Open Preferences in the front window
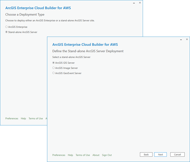The image size is (190, 162). click(59, 155)
